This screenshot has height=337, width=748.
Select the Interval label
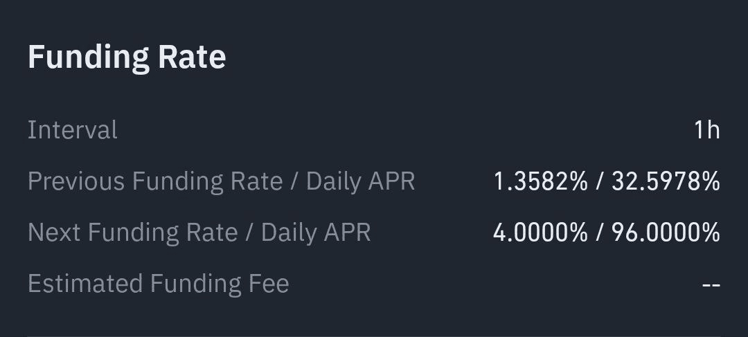click(73, 129)
